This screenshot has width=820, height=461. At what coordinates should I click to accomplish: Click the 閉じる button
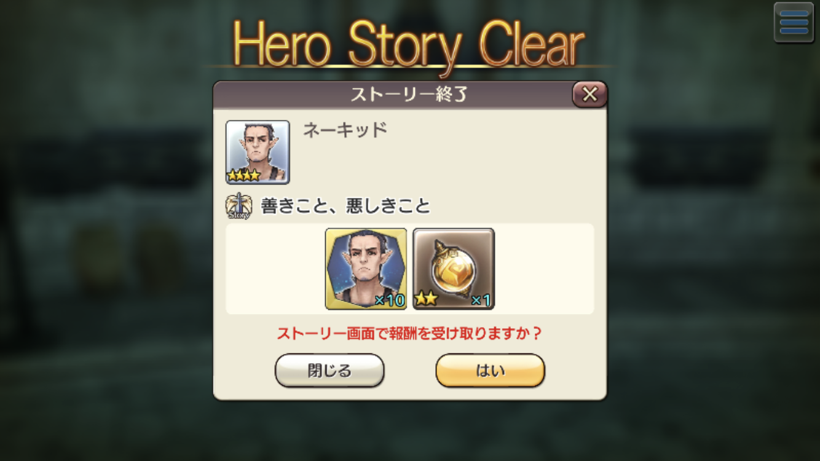pos(329,371)
